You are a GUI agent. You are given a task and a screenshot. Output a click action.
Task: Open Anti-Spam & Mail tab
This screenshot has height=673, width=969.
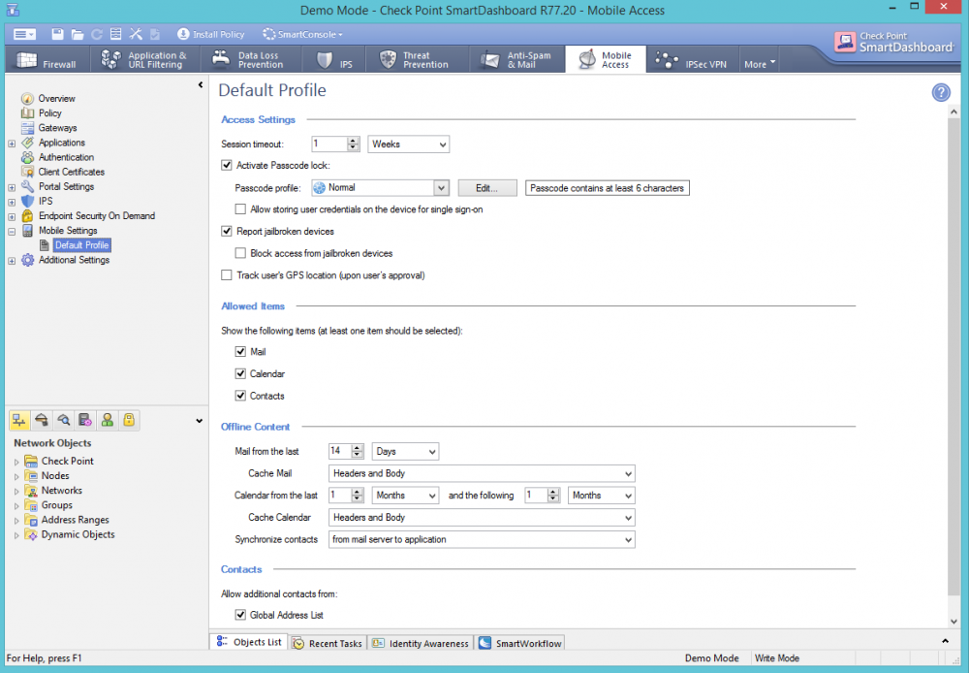click(516, 59)
